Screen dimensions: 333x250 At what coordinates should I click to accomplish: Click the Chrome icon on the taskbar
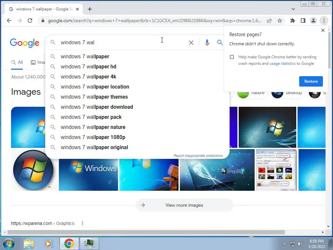(x=69, y=243)
